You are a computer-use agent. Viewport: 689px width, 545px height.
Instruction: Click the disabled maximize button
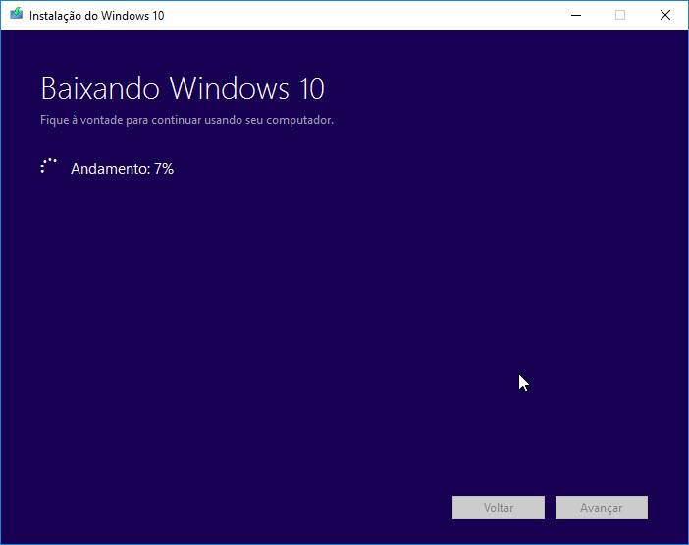(620, 15)
